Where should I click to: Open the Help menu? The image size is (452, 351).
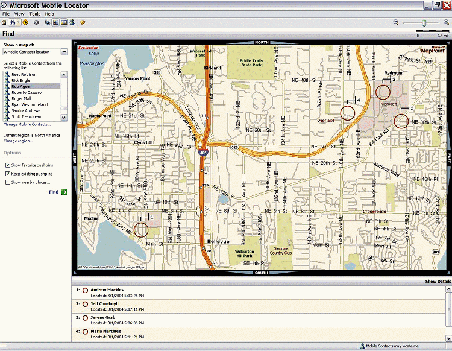pyautogui.click(x=49, y=14)
